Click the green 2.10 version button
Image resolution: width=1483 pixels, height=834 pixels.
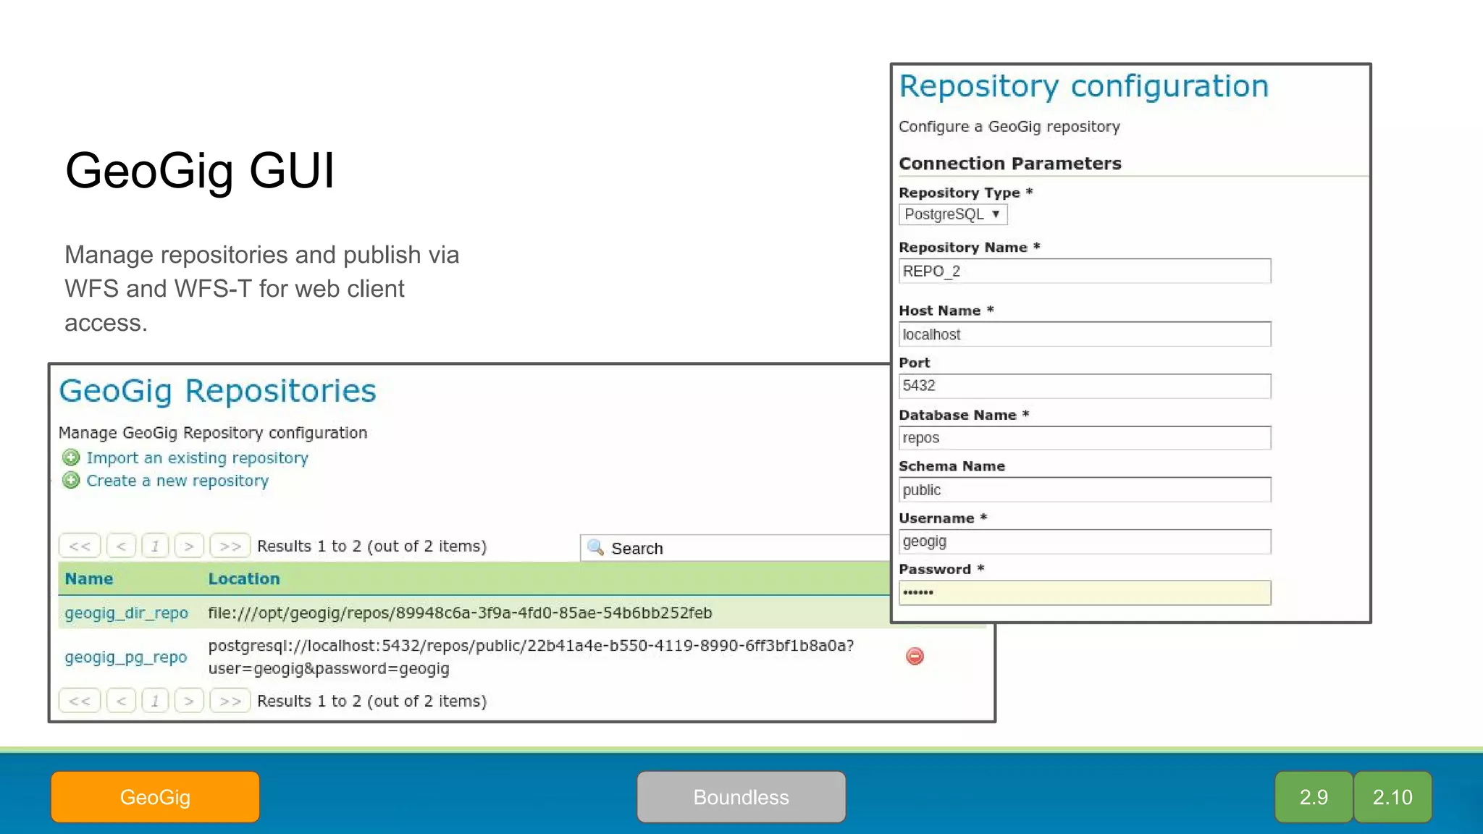(x=1392, y=797)
